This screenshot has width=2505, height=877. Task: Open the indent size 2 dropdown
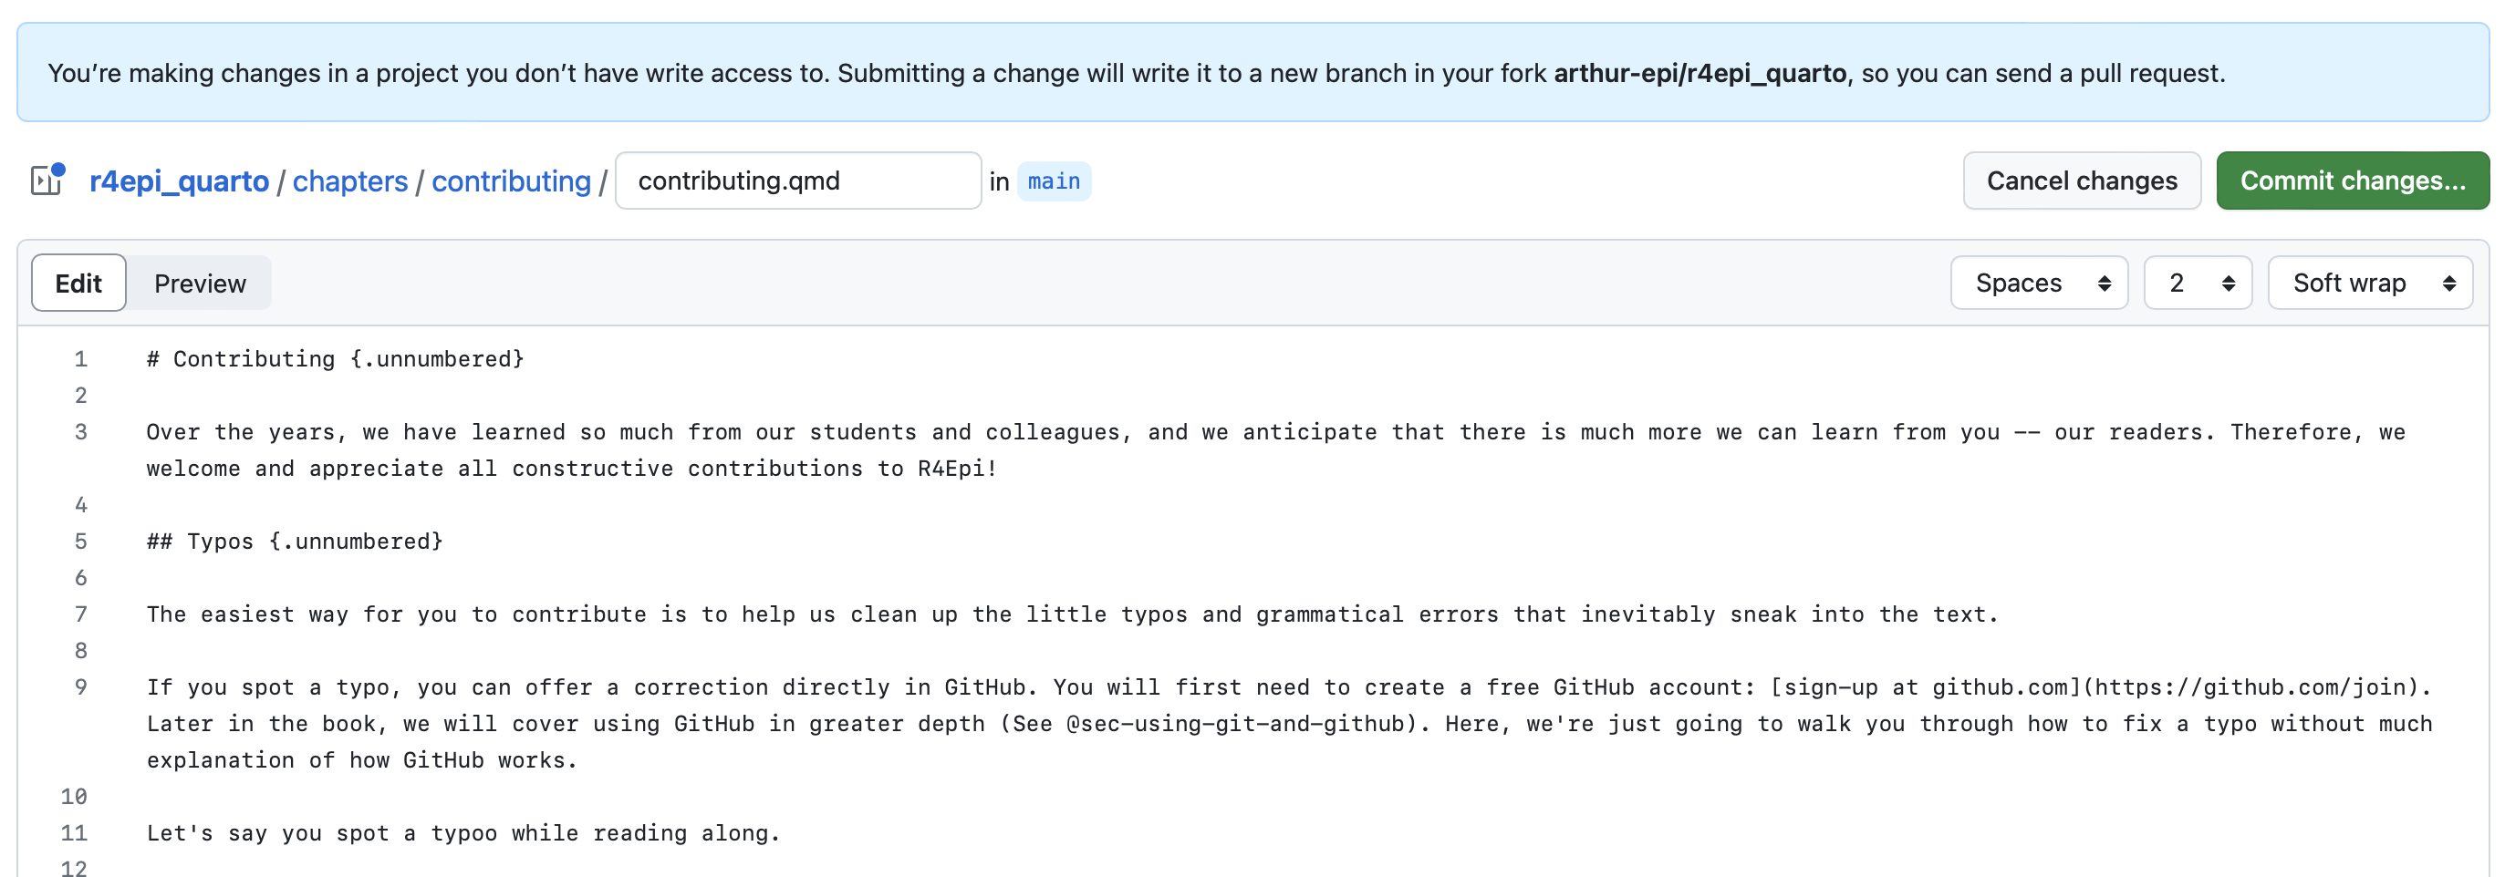point(2197,283)
